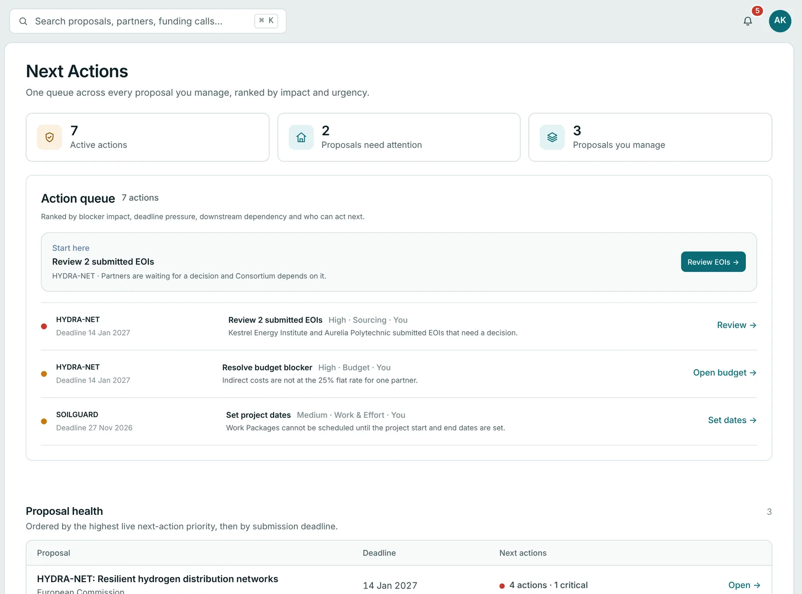Screen dimensions: 802x594
Task: Click the 'High · Budget · You' tag line
Action: (x=354, y=368)
